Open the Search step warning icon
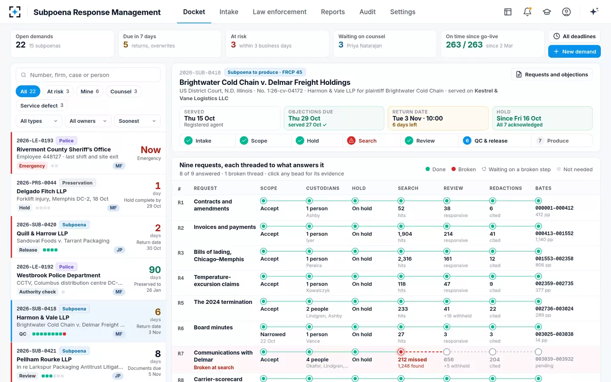 click(x=351, y=140)
